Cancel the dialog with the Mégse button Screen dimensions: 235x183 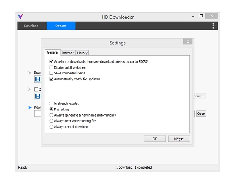coord(179,139)
